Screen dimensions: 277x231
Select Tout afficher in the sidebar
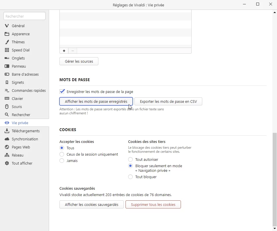pyautogui.click(x=25, y=163)
